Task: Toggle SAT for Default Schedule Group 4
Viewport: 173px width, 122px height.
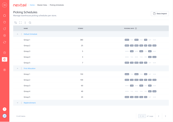Action: click(150, 57)
